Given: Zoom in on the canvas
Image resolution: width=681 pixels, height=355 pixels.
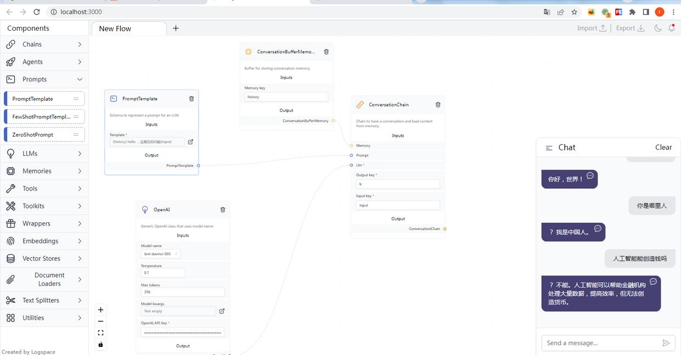Looking at the screenshot, I should click(100, 309).
